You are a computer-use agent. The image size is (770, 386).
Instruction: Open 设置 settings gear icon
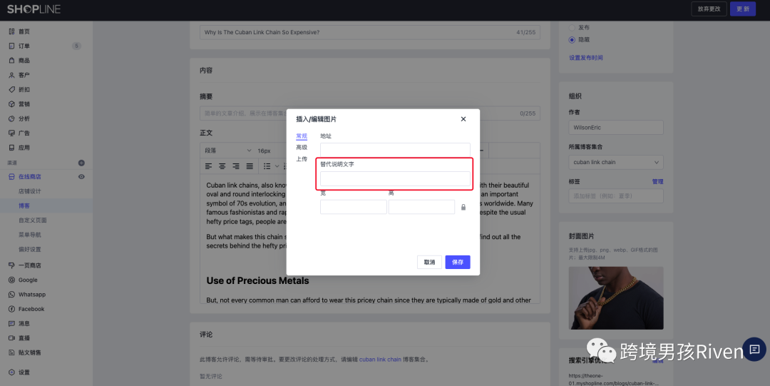pos(11,372)
